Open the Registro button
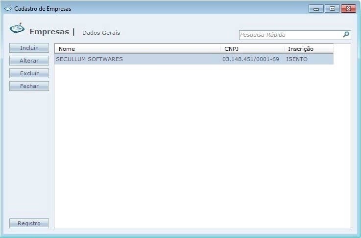Screen dimensions: 361x238 pos(29,223)
